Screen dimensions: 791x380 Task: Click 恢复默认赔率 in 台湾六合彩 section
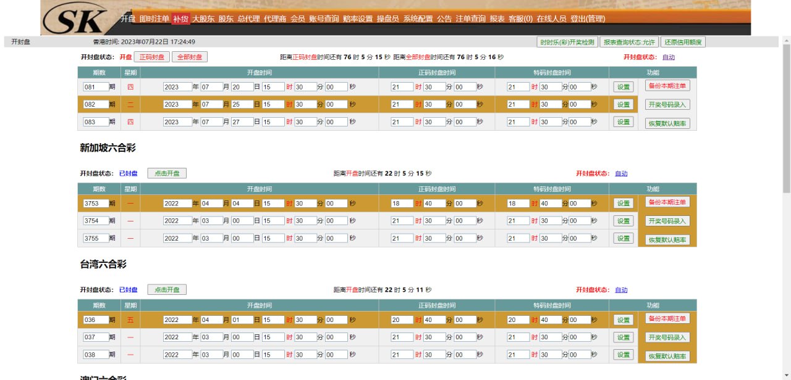click(667, 357)
